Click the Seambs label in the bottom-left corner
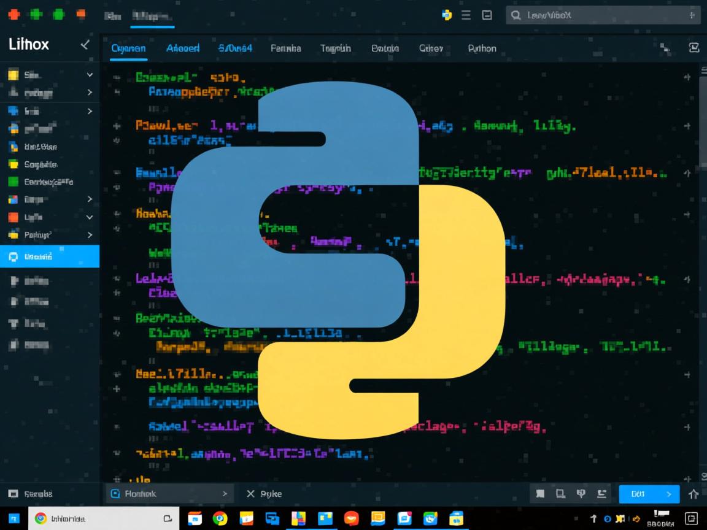 click(38, 493)
